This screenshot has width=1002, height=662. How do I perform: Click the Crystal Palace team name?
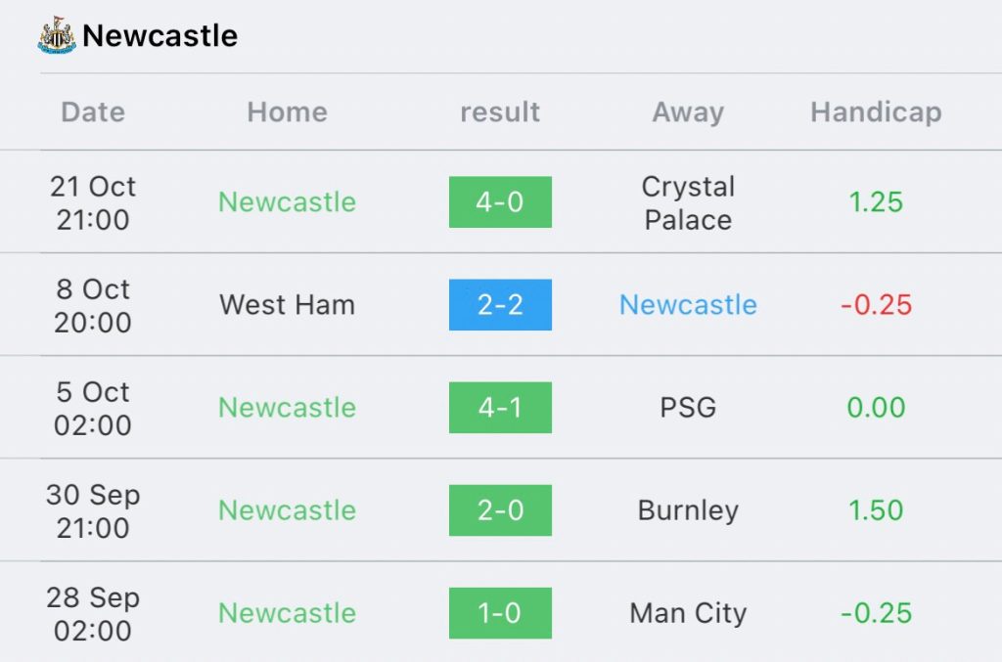click(688, 203)
